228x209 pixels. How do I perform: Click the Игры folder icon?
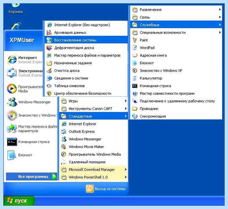click(x=64, y=101)
